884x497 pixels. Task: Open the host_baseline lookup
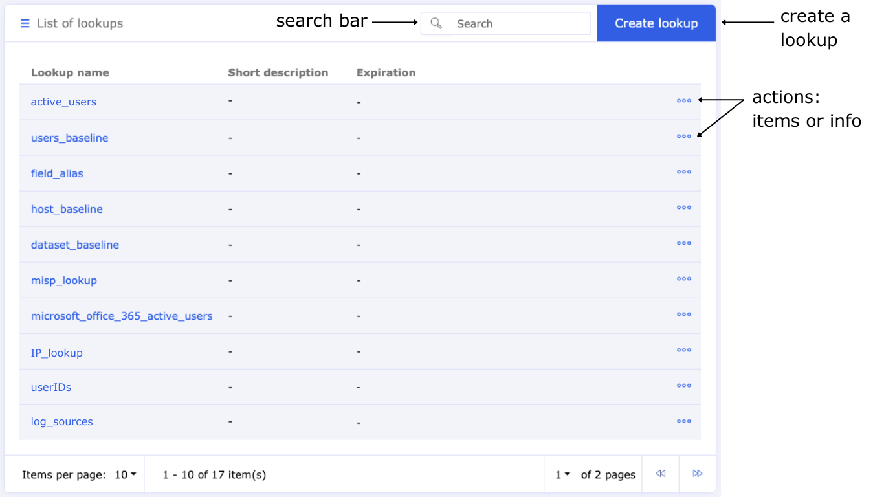coord(67,209)
